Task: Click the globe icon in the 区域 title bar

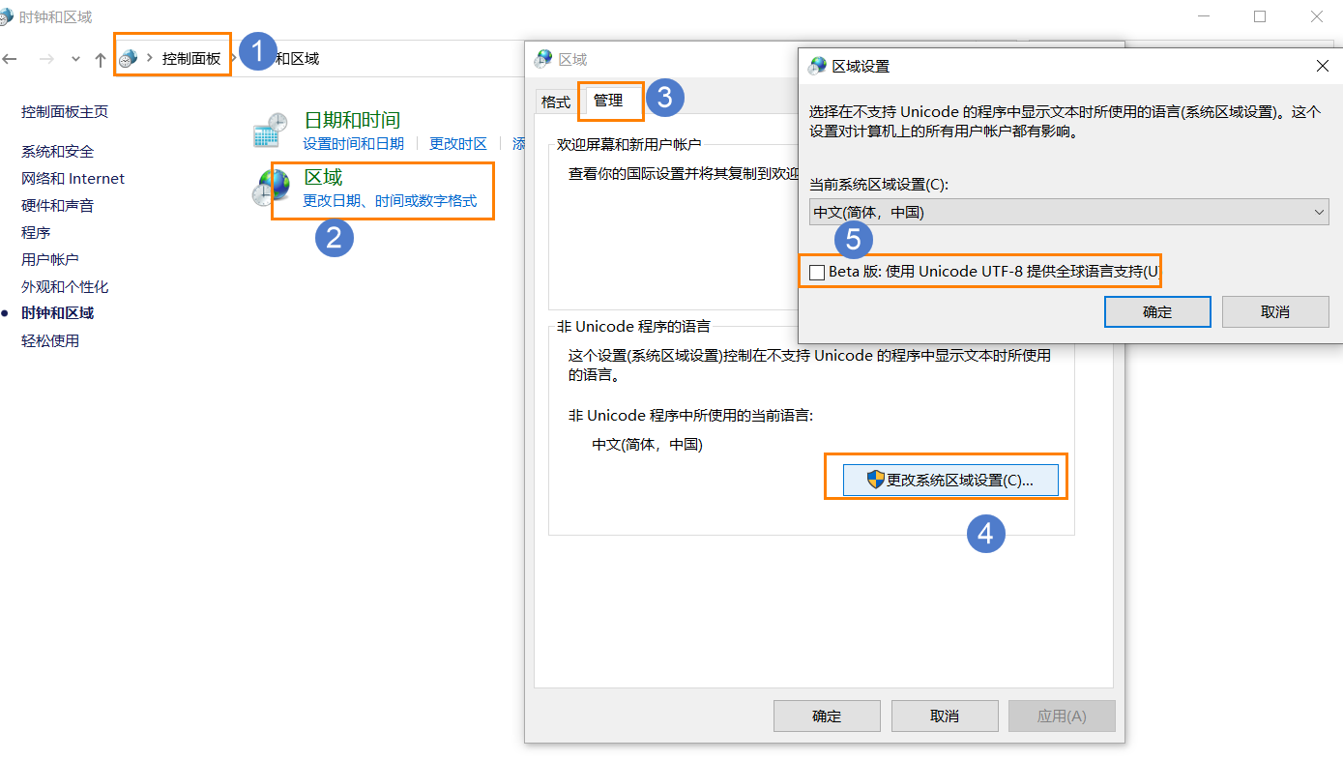Action: [543, 59]
